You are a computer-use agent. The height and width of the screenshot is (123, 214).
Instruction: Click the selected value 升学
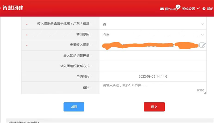click(x=106, y=35)
